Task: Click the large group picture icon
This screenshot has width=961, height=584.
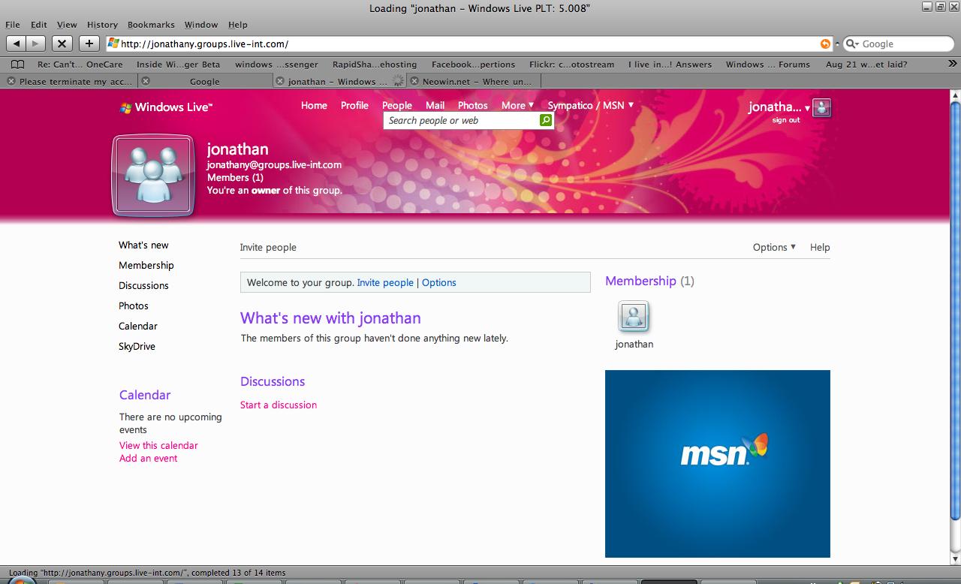Action: (153, 176)
